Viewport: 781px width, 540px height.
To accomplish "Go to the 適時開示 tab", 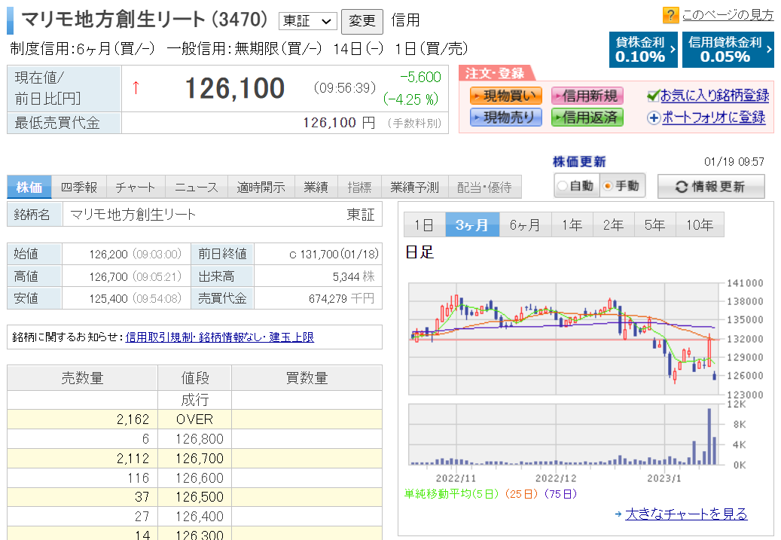I will [x=261, y=188].
